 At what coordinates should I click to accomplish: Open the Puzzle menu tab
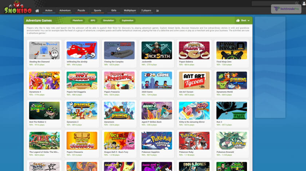click(x=81, y=11)
